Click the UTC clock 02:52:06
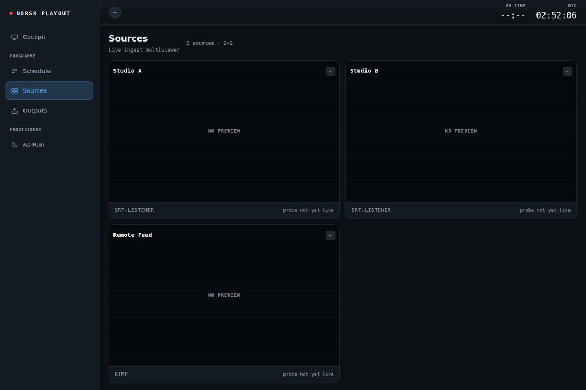 tap(556, 15)
